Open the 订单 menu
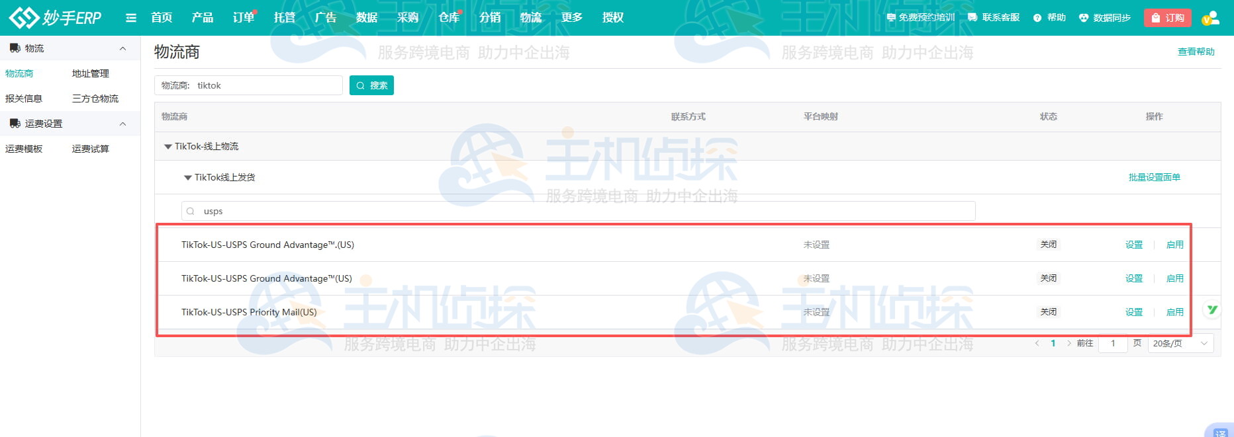1234x437 pixels. pos(244,18)
